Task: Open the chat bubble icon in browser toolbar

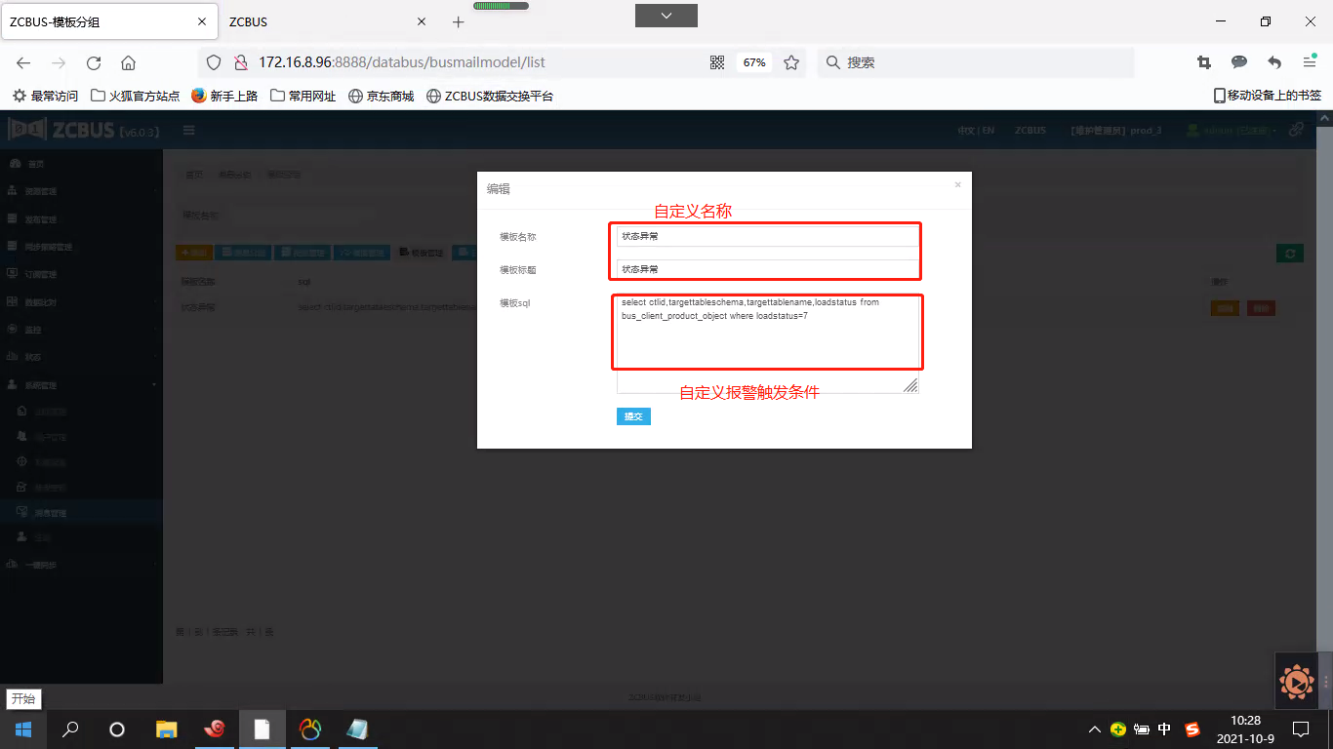Action: point(1239,62)
